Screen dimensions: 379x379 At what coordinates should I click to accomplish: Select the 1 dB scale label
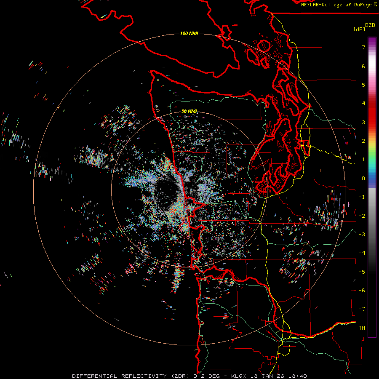[x=363, y=160]
